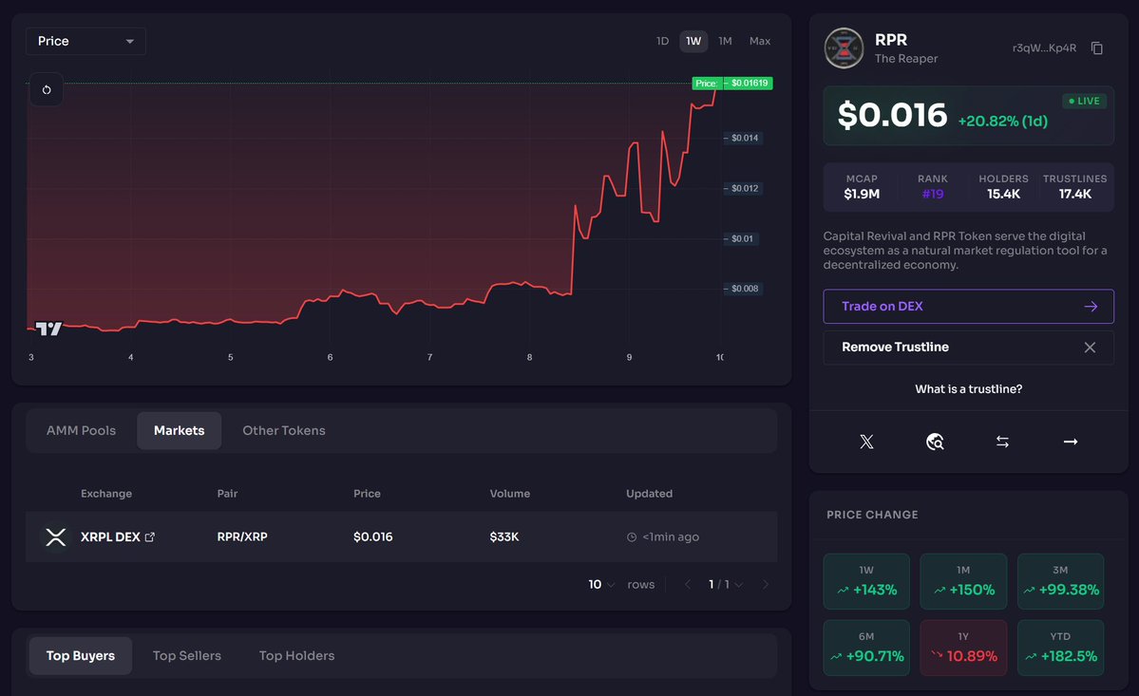Click the Exchange column header

(106, 494)
